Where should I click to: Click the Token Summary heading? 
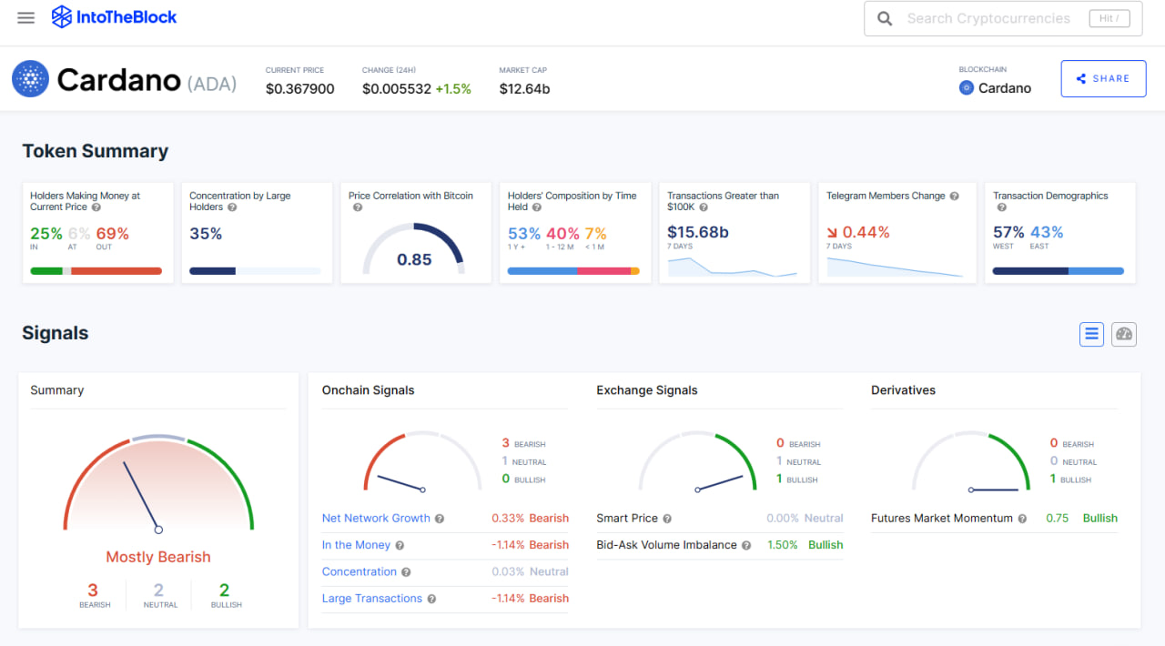[x=96, y=152]
